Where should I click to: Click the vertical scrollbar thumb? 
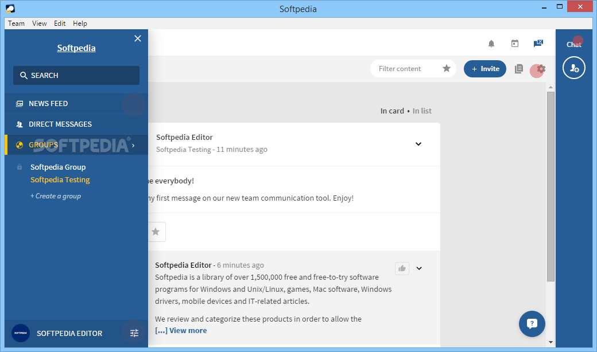551,186
